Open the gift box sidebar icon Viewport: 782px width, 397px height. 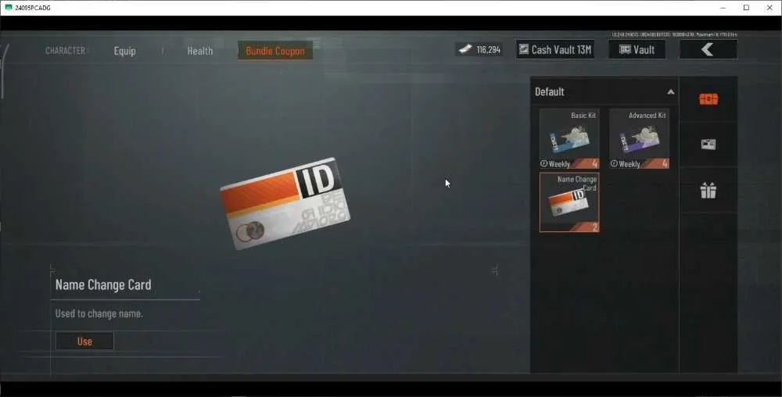pyautogui.click(x=708, y=190)
